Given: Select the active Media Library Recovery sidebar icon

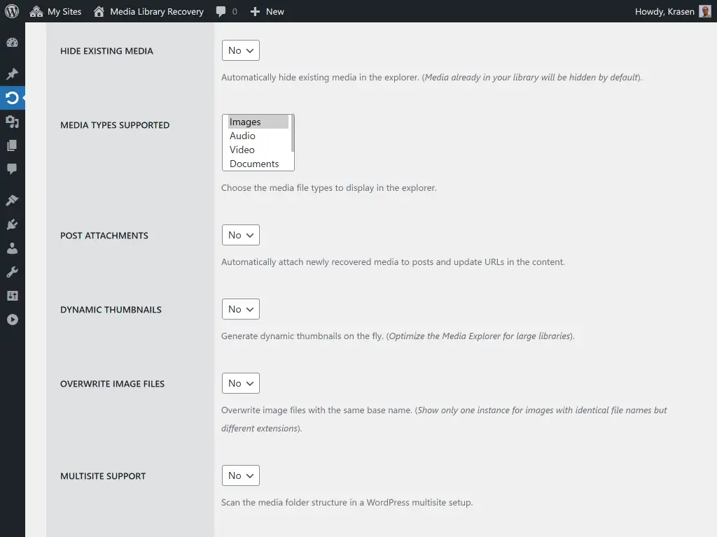Looking at the screenshot, I should tap(12, 98).
